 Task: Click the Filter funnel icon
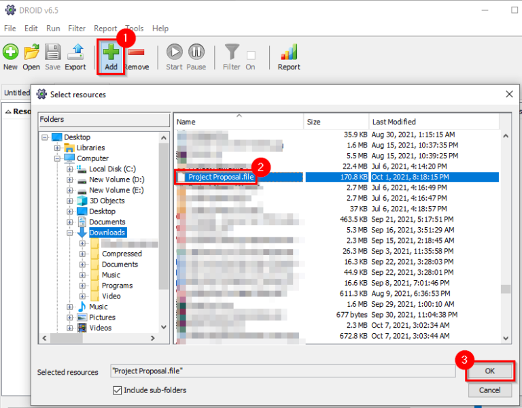click(x=232, y=52)
